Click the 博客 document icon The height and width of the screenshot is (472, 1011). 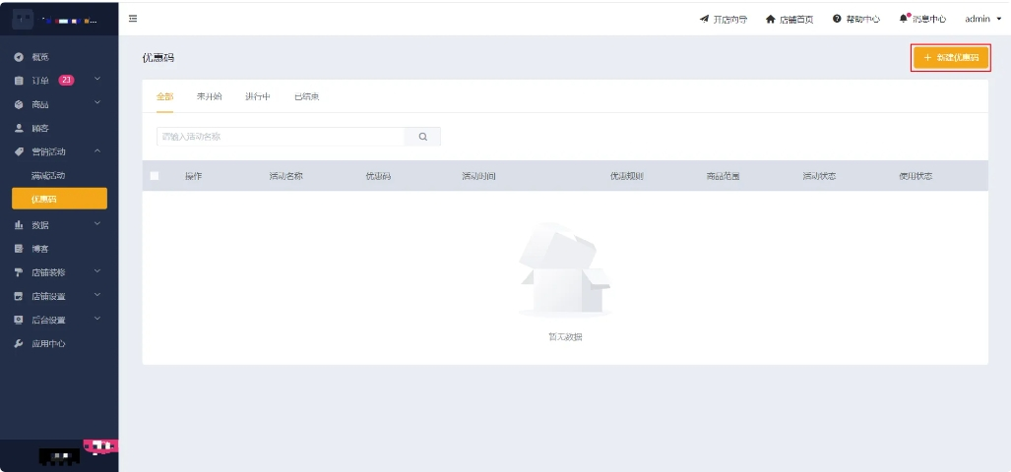click(20, 249)
